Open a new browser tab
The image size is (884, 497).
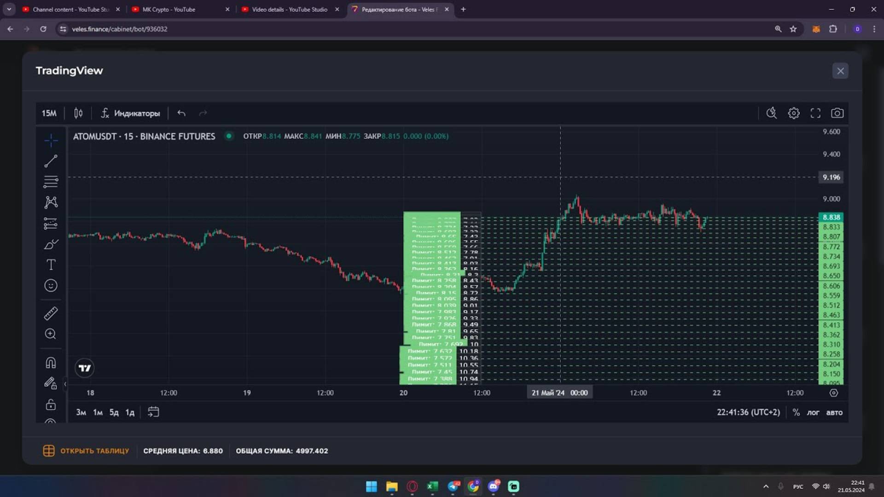click(463, 9)
